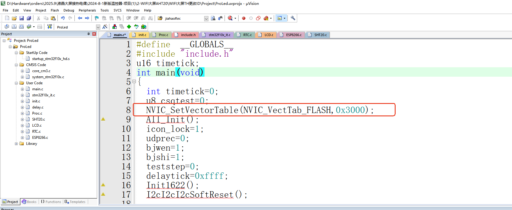The width and height of the screenshot is (512, 210).
Task: Open the jiahaoRec find combo box dropdown
Action: 206,18
